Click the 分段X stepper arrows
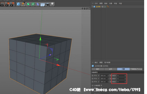This screenshot has width=147, height=94. coord(125,76)
